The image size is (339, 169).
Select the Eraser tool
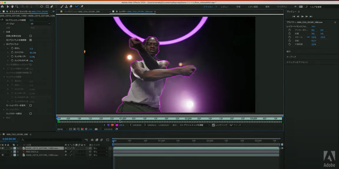(x=71, y=7)
